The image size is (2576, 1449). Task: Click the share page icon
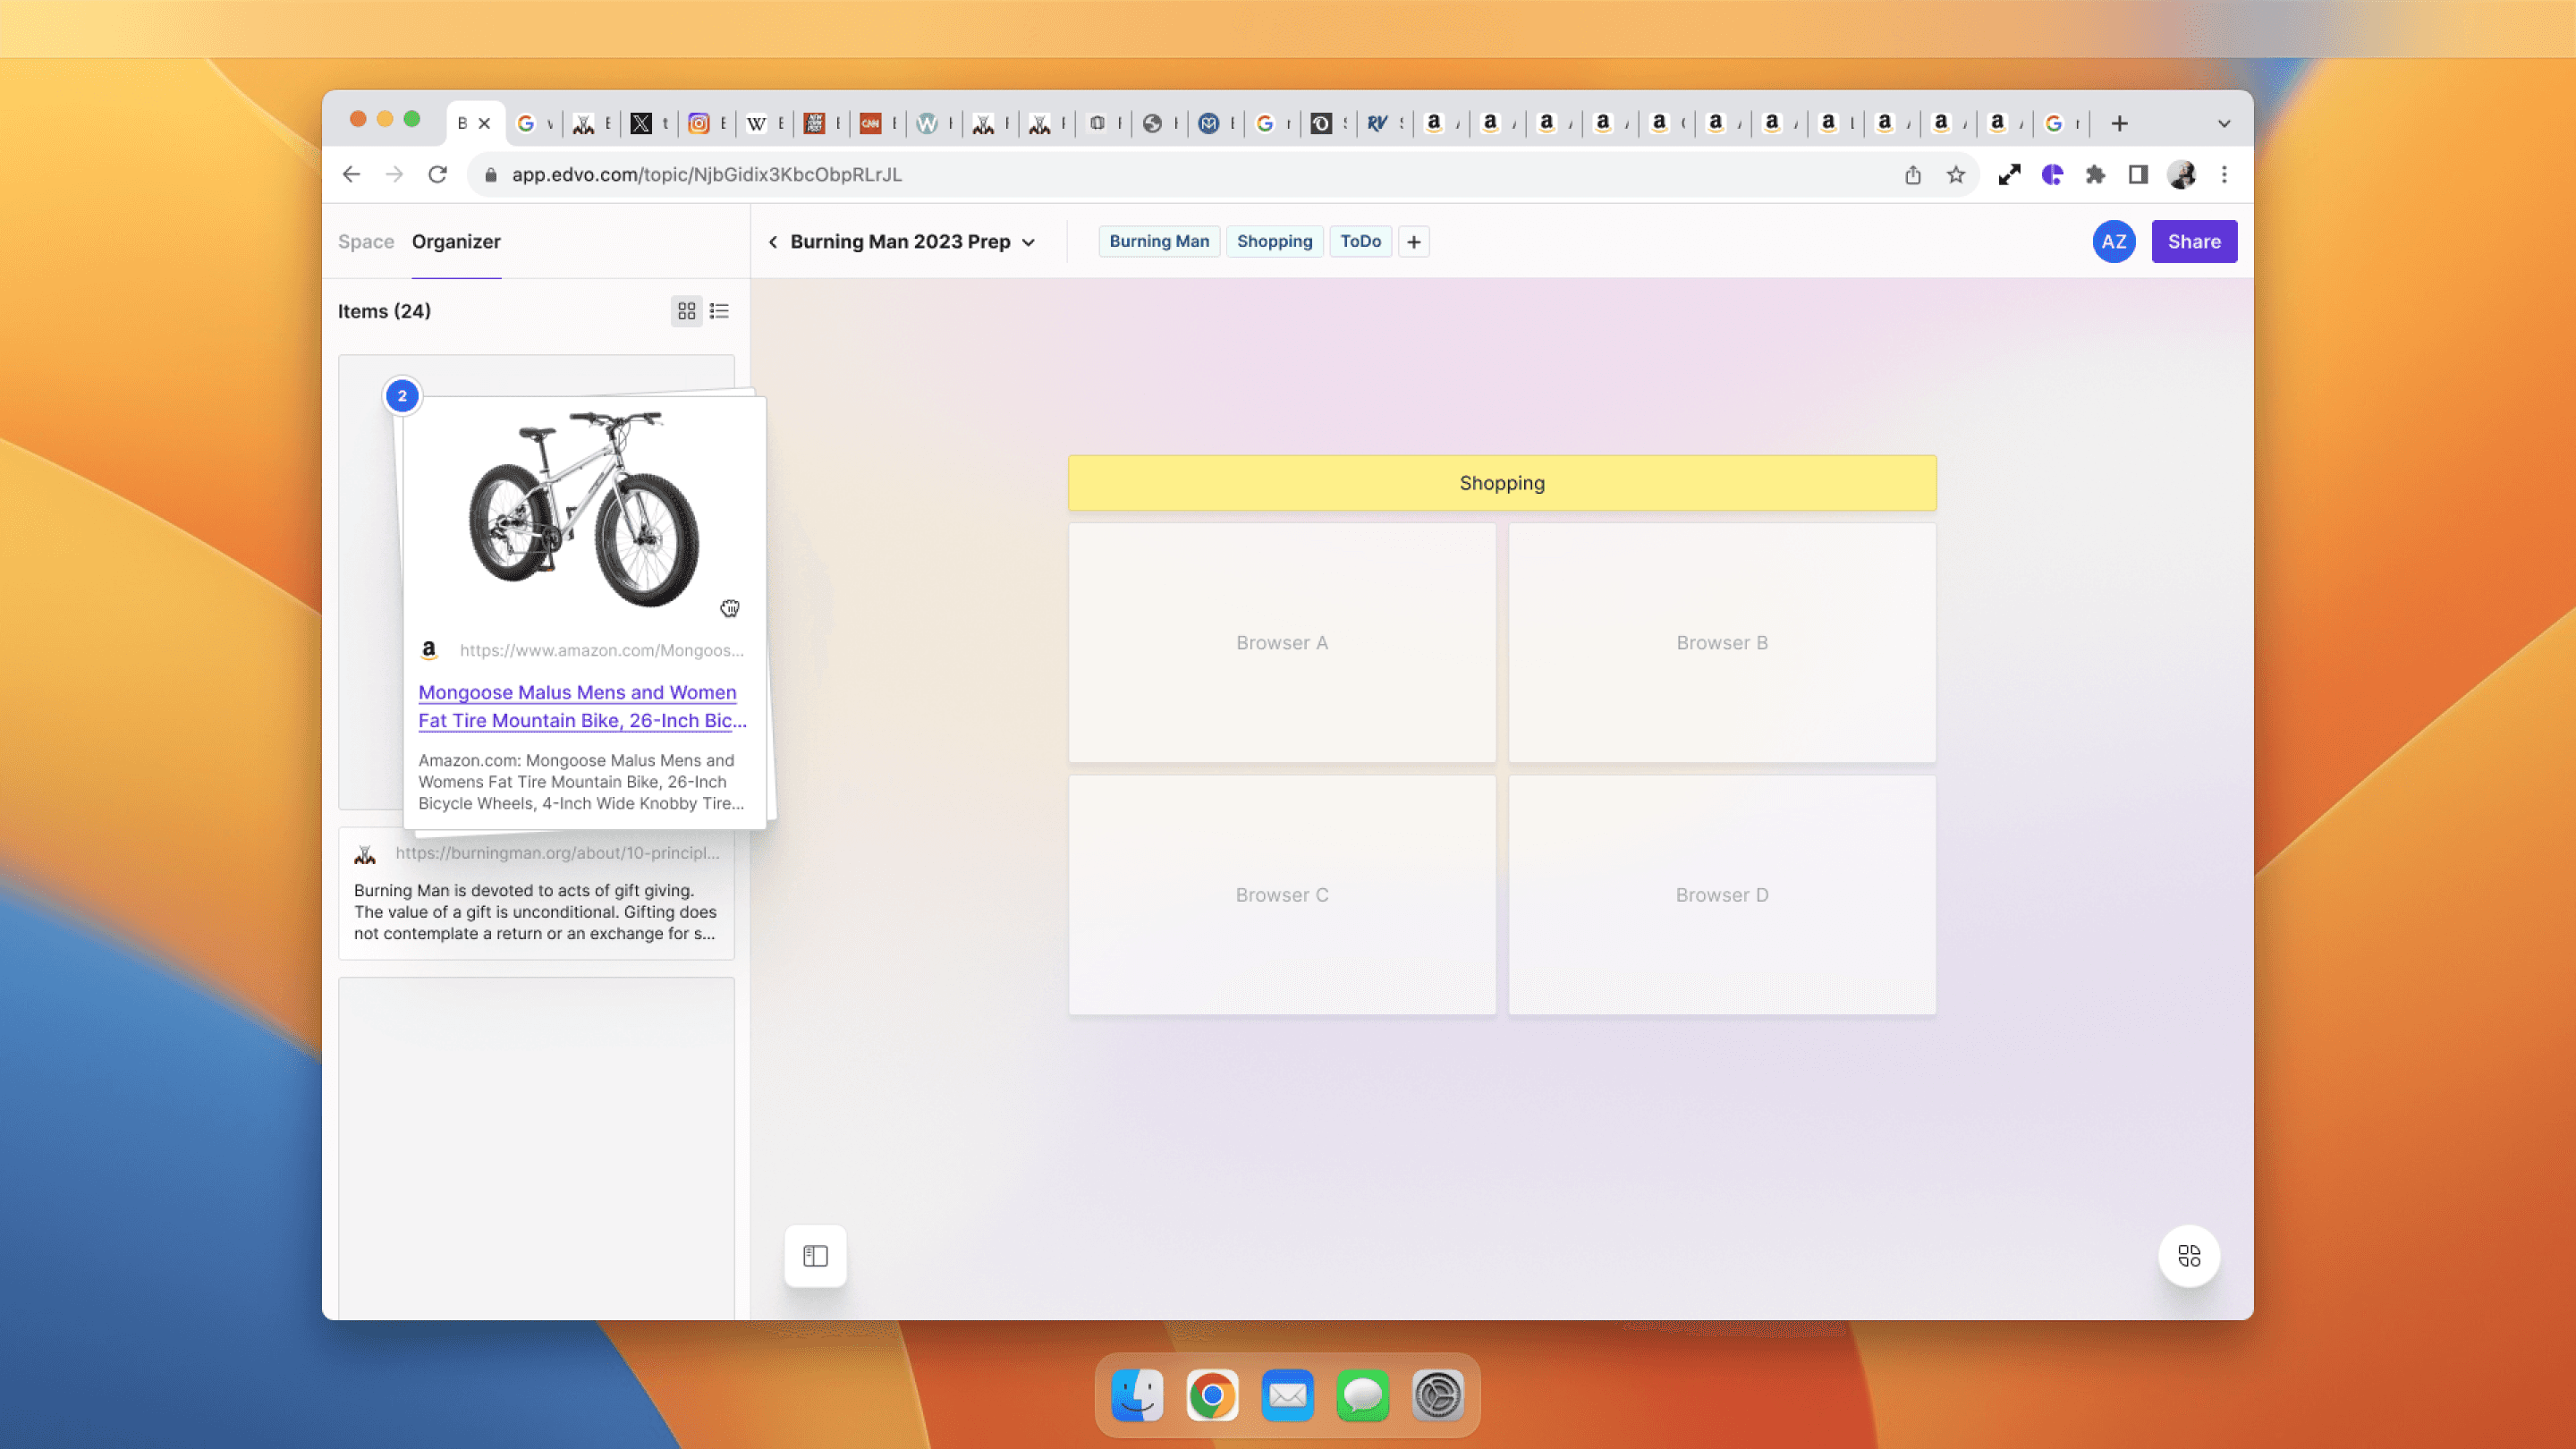point(1912,175)
